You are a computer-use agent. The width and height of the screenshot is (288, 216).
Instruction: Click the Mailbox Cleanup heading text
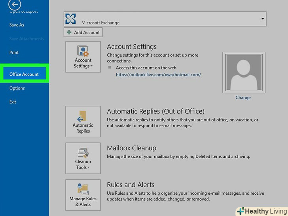[131, 148]
